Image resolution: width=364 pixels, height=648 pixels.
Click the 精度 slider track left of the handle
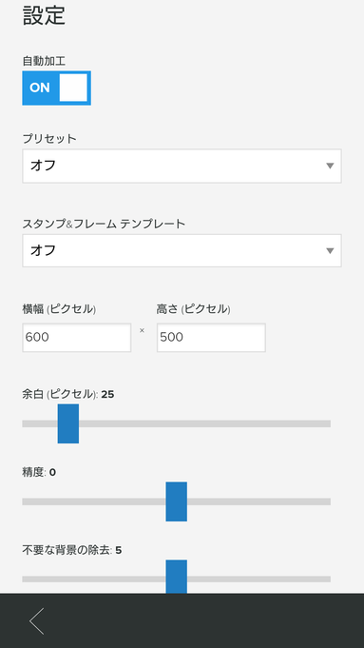tap(94, 501)
